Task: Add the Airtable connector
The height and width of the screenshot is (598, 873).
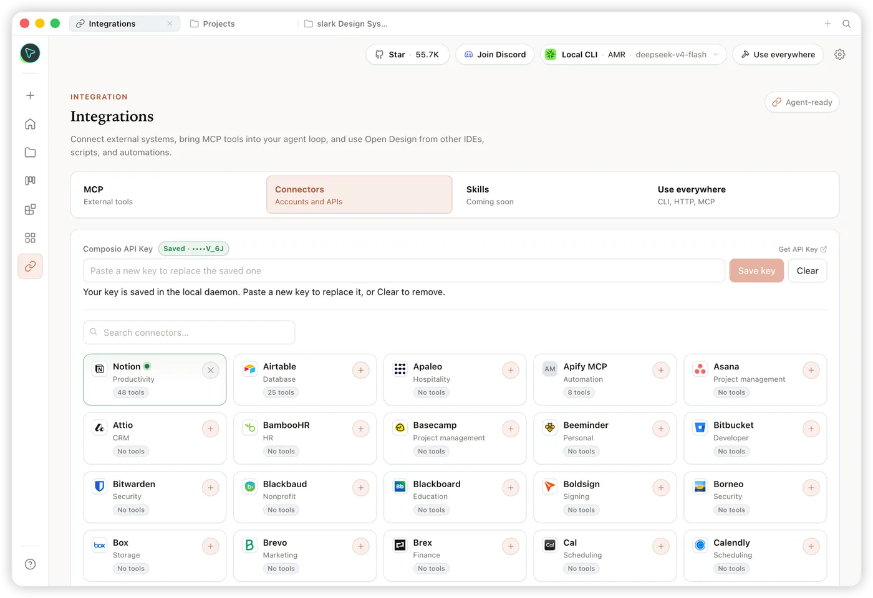Action: point(360,370)
